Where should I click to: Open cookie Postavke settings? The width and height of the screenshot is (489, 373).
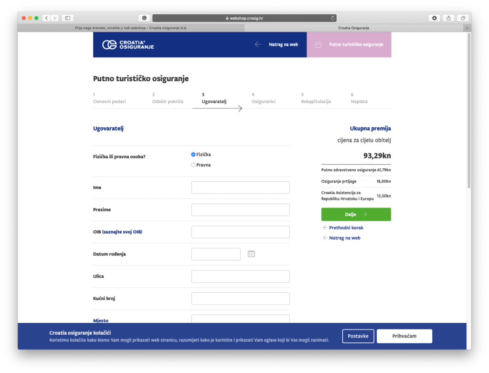(x=358, y=336)
